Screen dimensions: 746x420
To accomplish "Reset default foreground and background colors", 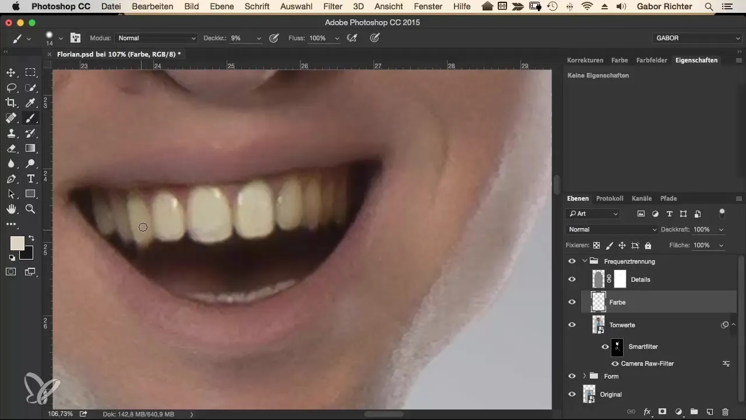I will pyautogui.click(x=12, y=258).
